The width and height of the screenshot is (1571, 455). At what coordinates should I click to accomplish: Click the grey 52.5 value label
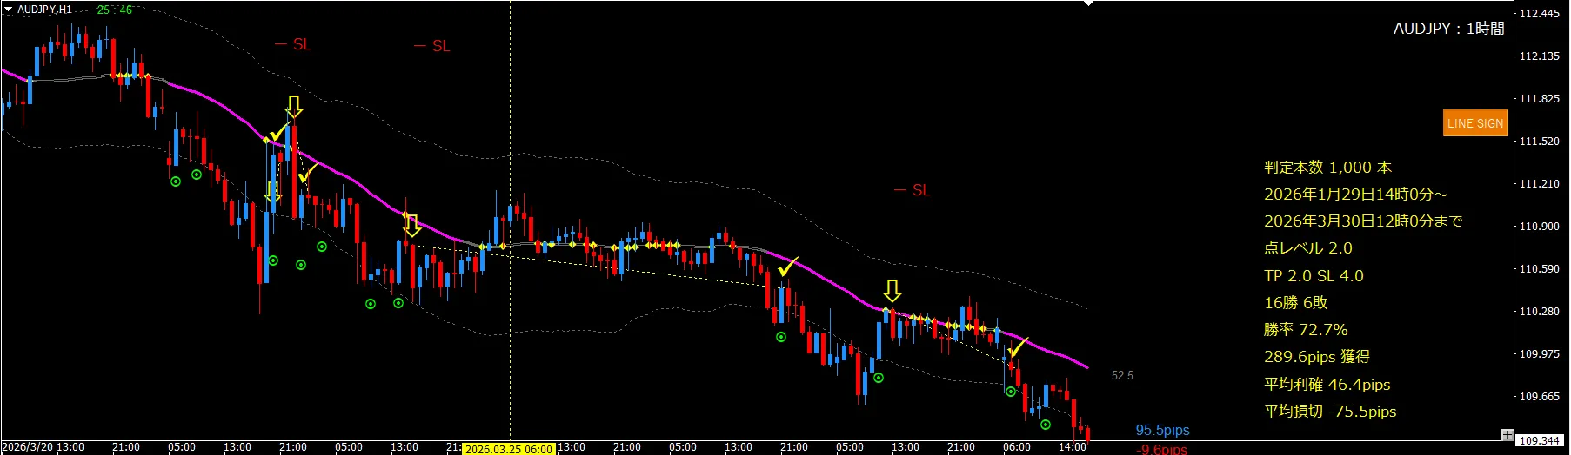(1122, 376)
